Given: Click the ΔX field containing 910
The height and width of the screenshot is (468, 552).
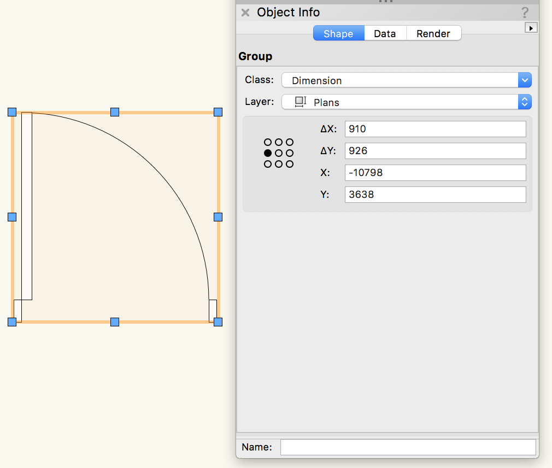Looking at the screenshot, I should click(435, 129).
